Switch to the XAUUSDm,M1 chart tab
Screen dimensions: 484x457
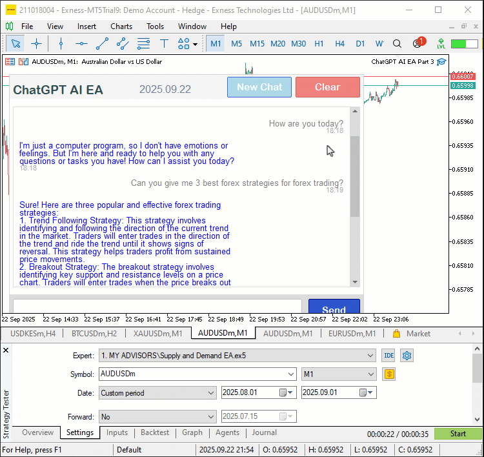157,334
